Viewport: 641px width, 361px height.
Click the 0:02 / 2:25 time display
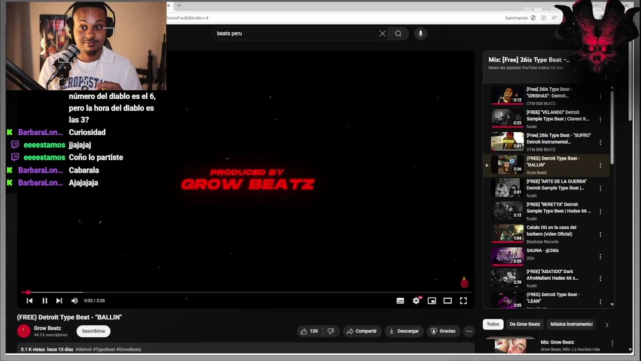point(94,301)
